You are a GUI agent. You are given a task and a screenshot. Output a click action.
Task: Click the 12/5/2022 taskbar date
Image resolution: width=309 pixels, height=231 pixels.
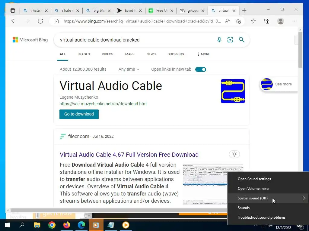point(283,227)
